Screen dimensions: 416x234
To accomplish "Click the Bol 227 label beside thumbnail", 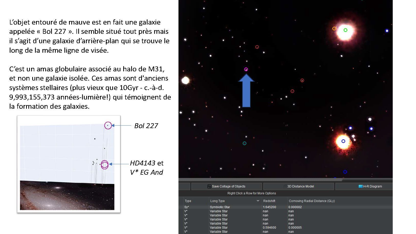I will [146, 126].
